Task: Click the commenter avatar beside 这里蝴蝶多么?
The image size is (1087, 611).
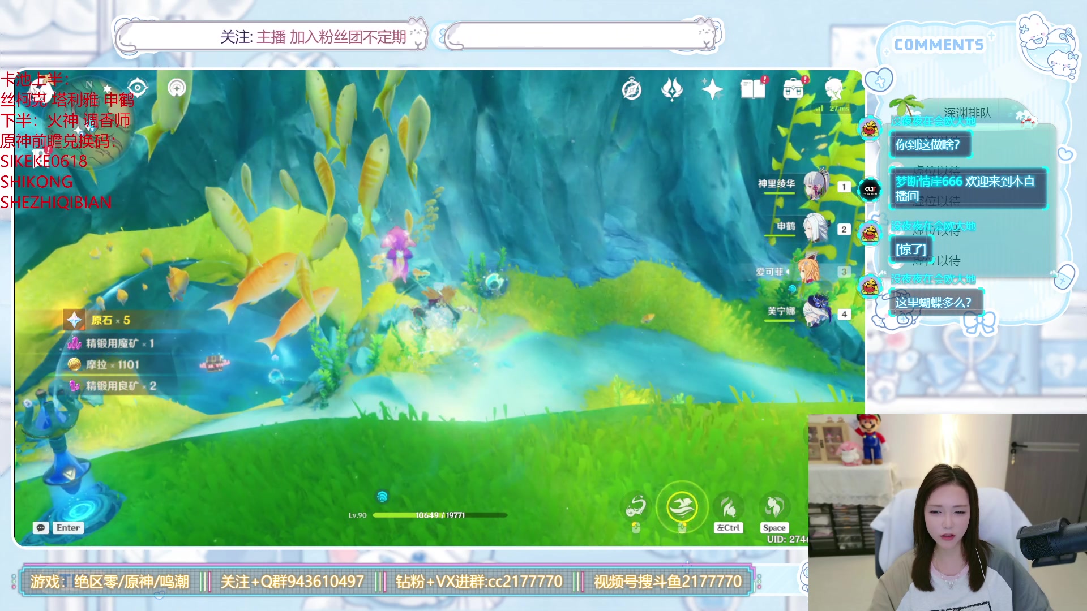Action: coord(870,286)
